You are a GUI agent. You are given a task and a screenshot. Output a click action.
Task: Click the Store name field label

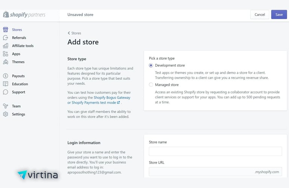coord(158,142)
